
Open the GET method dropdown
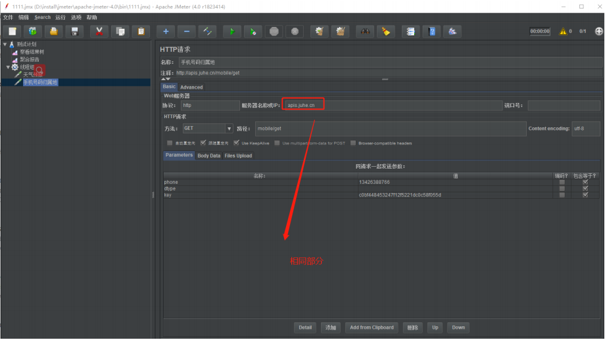tap(230, 129)
